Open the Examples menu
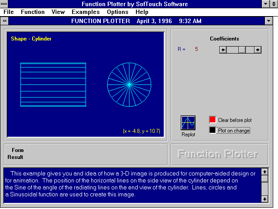The height and width of the screenshot is (209, 278). [x=86, y=12]
